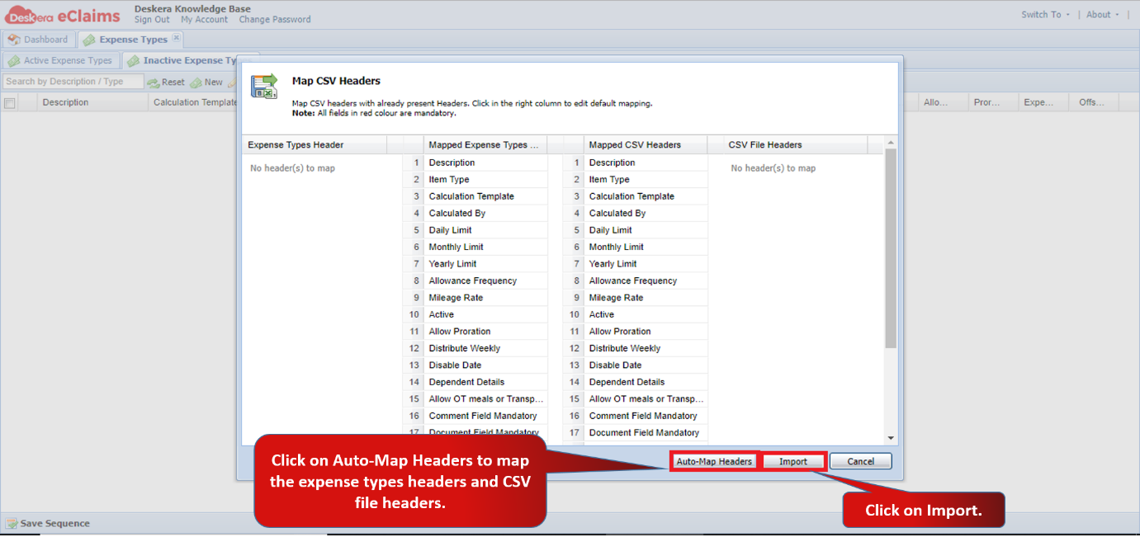Click the Reset toolbar icon
Image resolution: width=1140 pixels, height=537 pixels.
153,82
